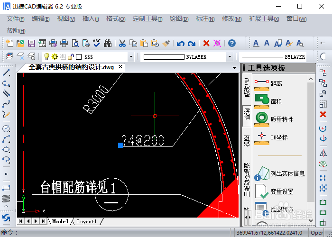Click the ID坐标 tool
The width and height of the screenshot is (332, 237).
click(271, 137)
